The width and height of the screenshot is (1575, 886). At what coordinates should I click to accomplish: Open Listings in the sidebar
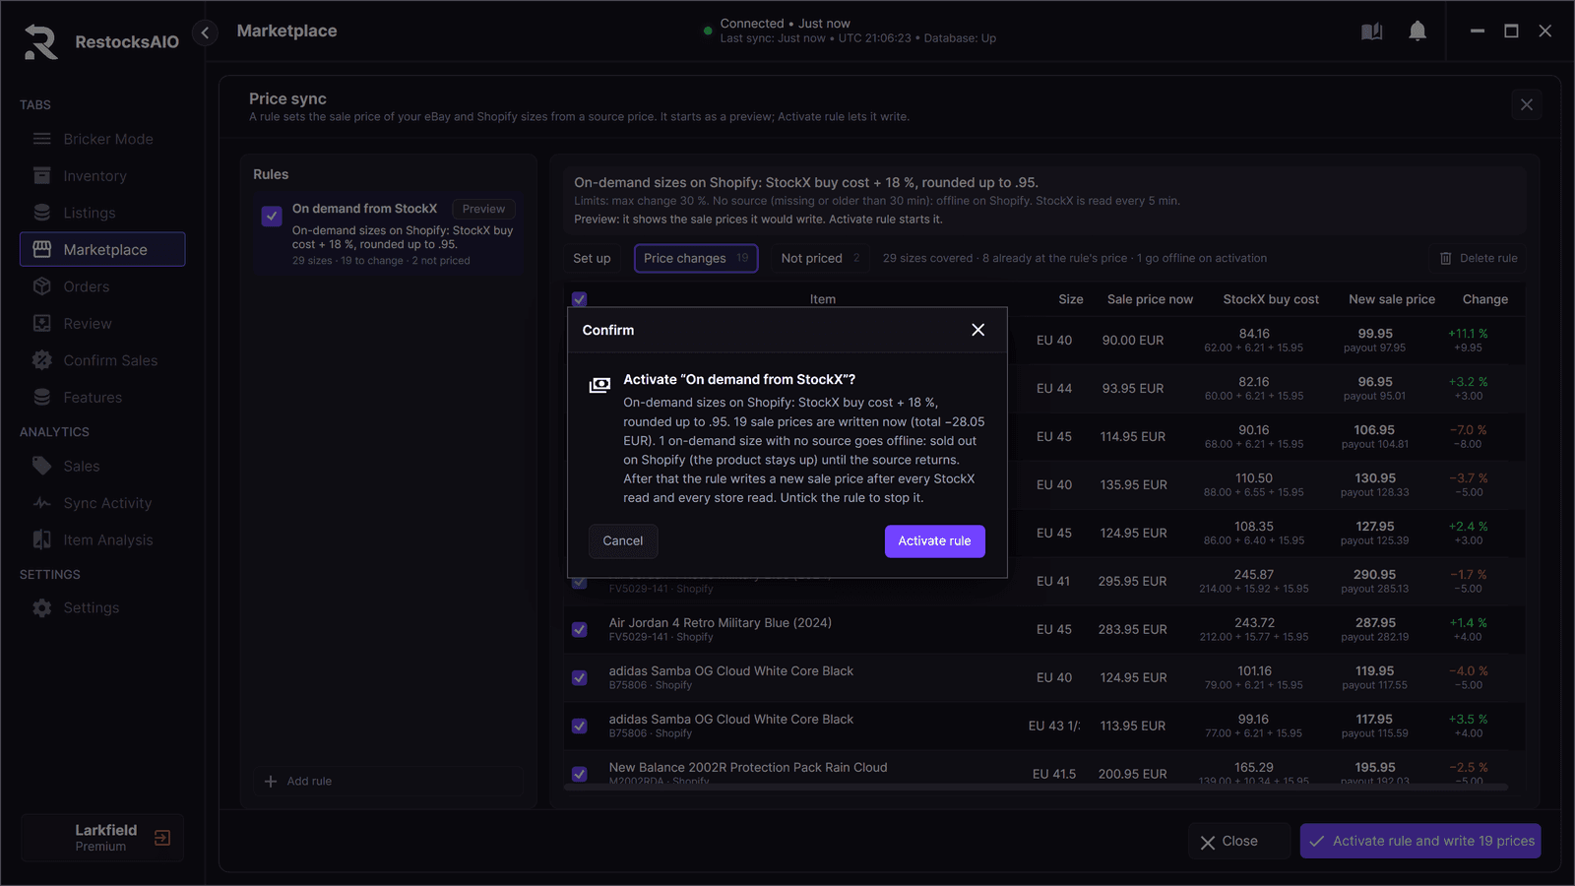point(102,213)
